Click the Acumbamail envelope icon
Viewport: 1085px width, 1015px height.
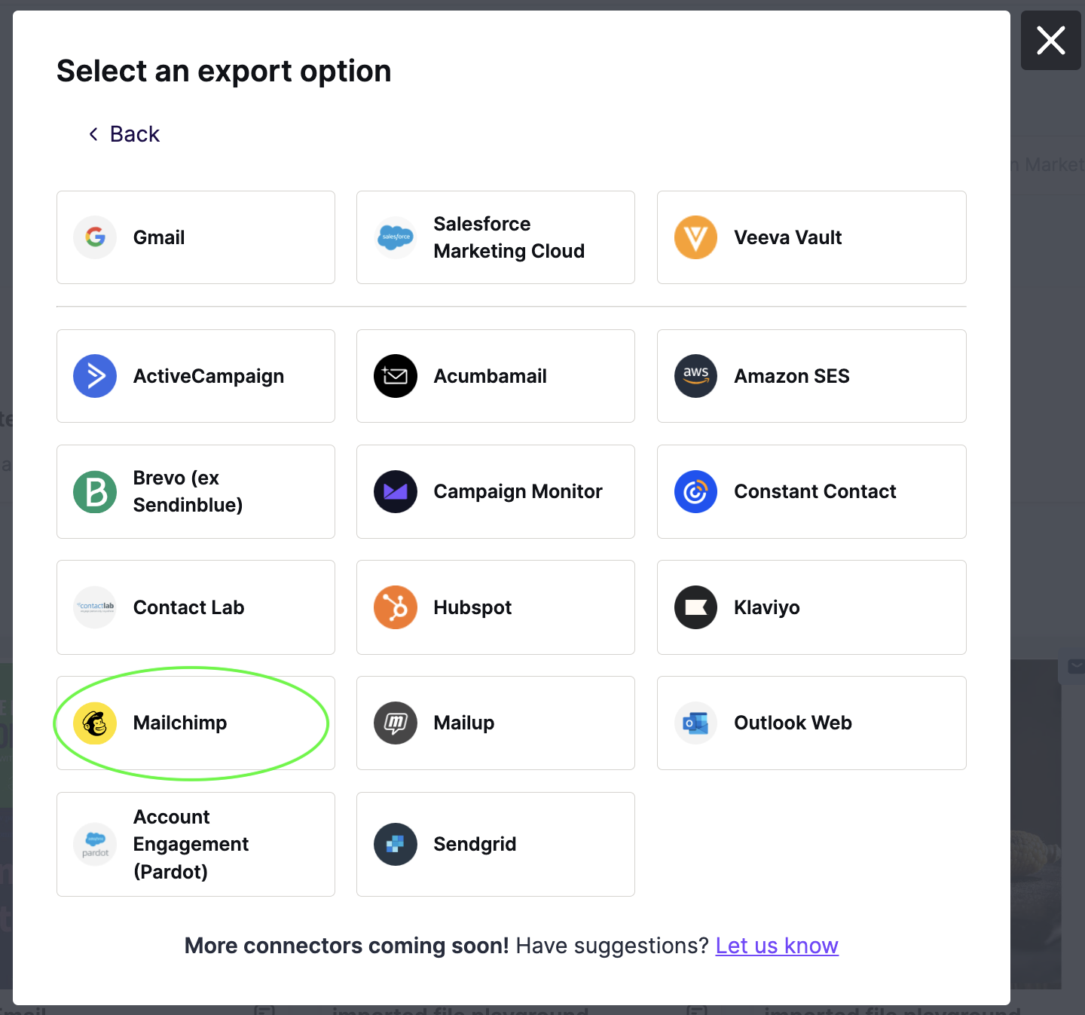pos(396,376)
